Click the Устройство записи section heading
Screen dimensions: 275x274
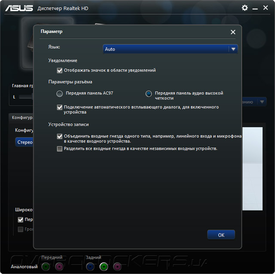pyautogui.click(x=69, y=124)
